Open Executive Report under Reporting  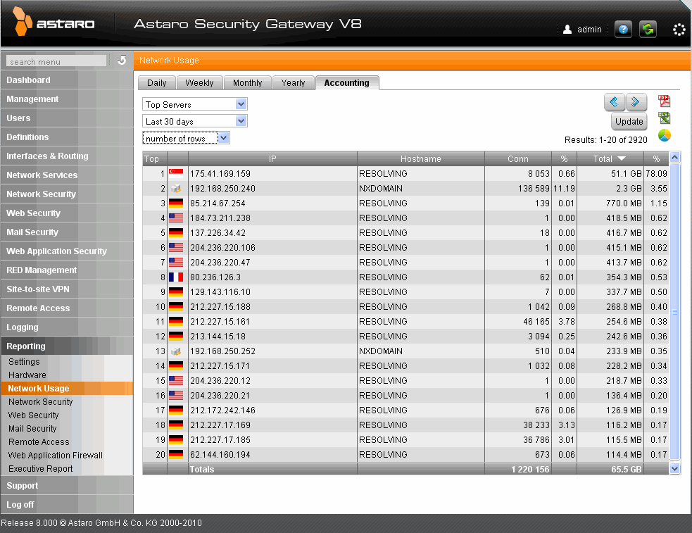click(x=41, y=469)
